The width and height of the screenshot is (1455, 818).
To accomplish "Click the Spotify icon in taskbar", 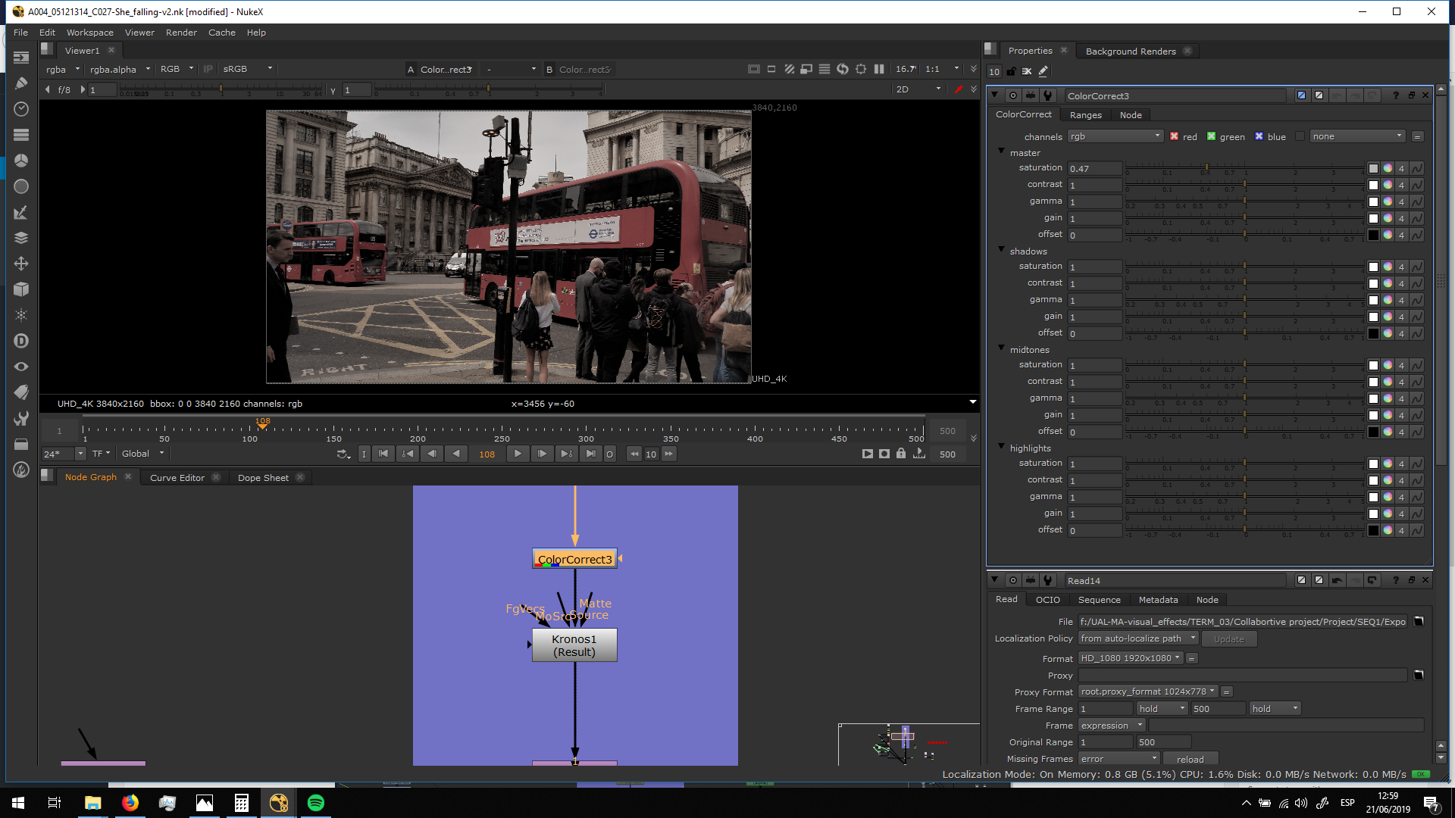I will coord(316,803).
